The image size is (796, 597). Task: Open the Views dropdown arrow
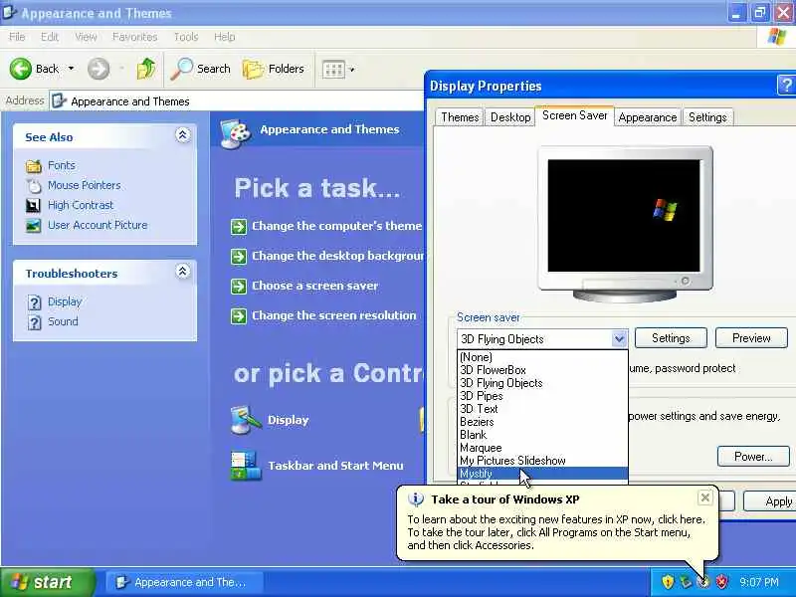(352, 69)
